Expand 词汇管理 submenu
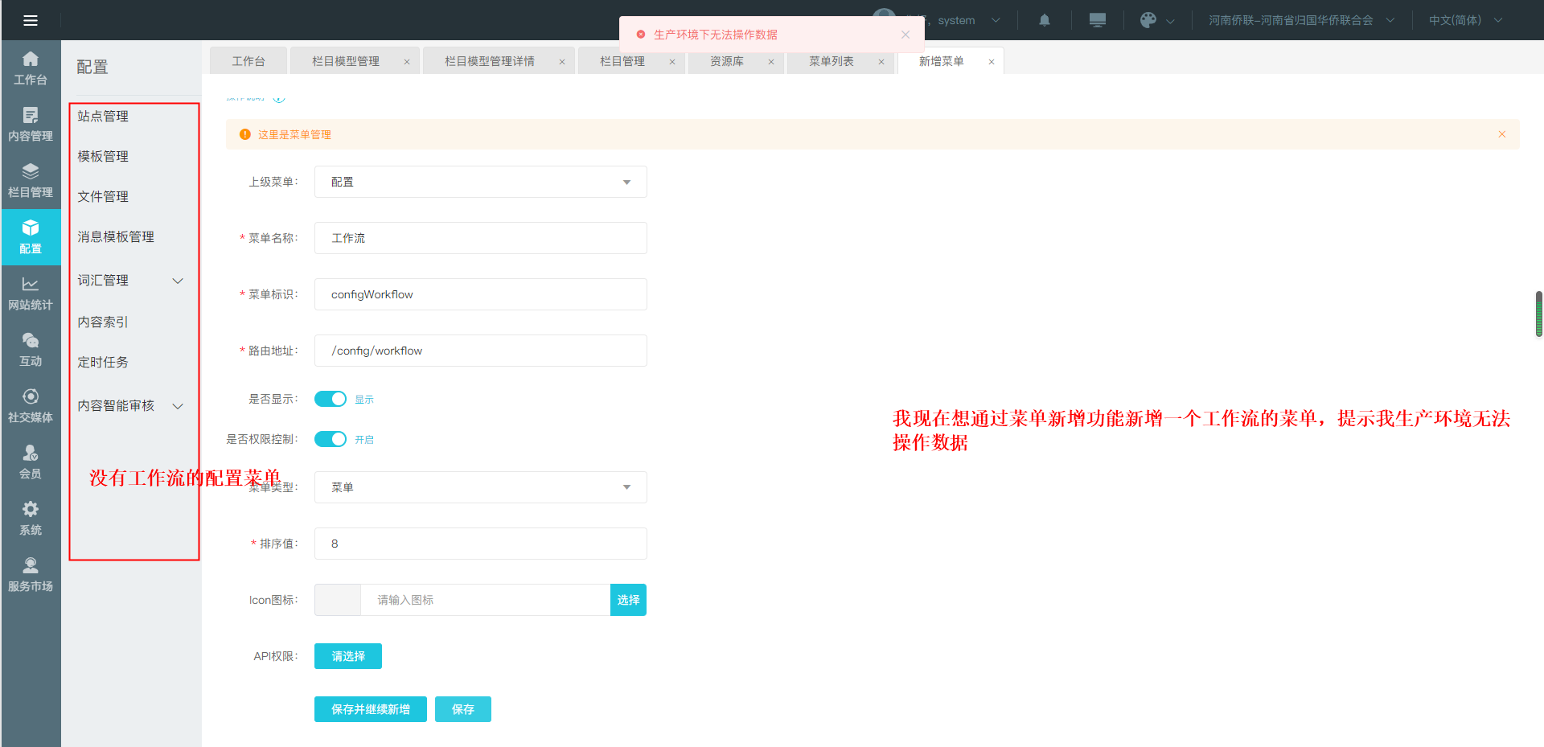Image resolution: width=1544 pixels, height=747 pixels. point(131,281)
